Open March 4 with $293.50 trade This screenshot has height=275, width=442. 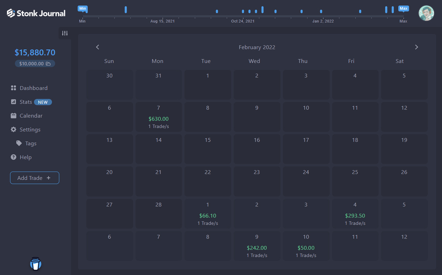point(355,214)
